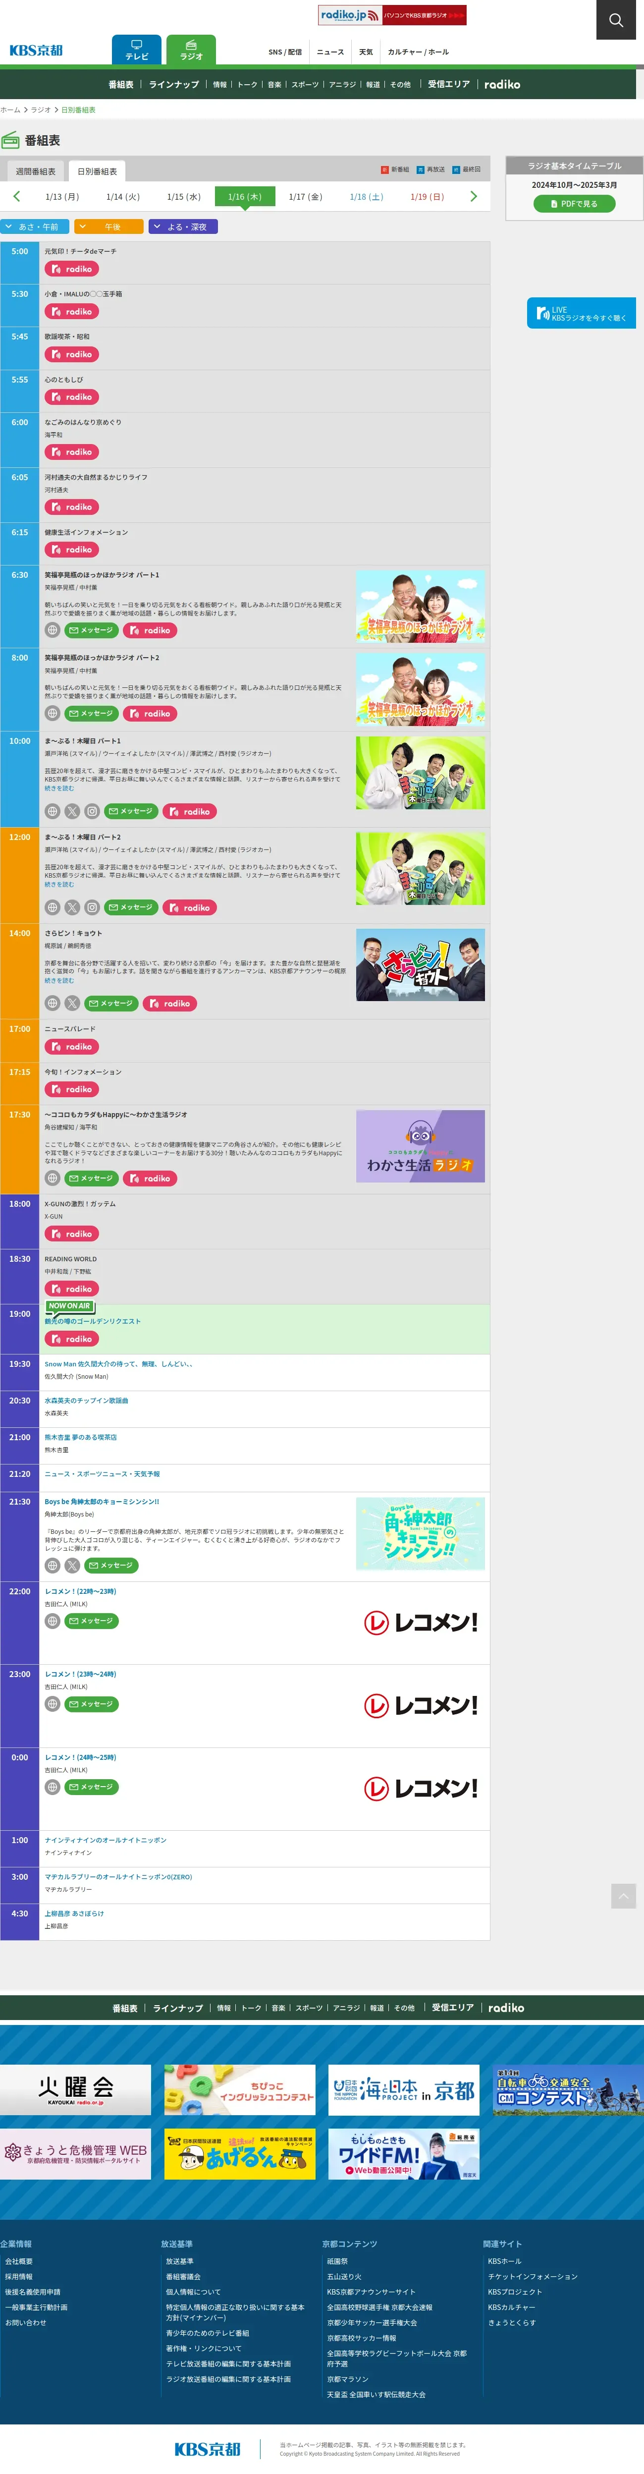The image size is (644, 2474).
Task: Select date 1/19 (日)
Action: coord(427,197)
